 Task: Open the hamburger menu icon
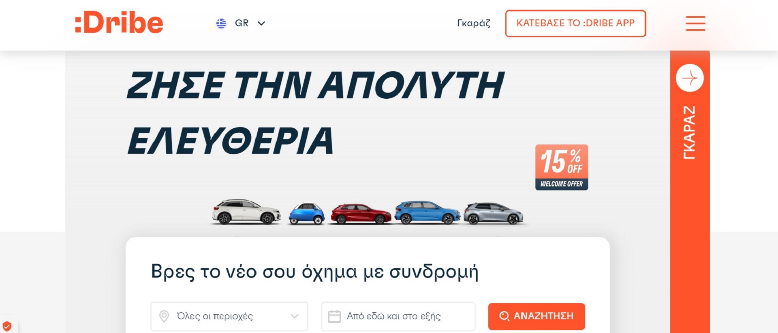pyautogui.click(x=695, y=23)
